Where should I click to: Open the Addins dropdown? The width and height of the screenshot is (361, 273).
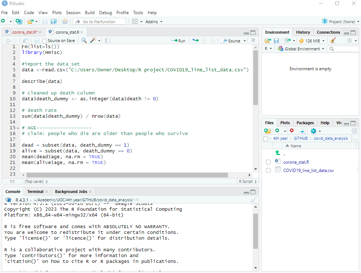(x=154, y=22)
